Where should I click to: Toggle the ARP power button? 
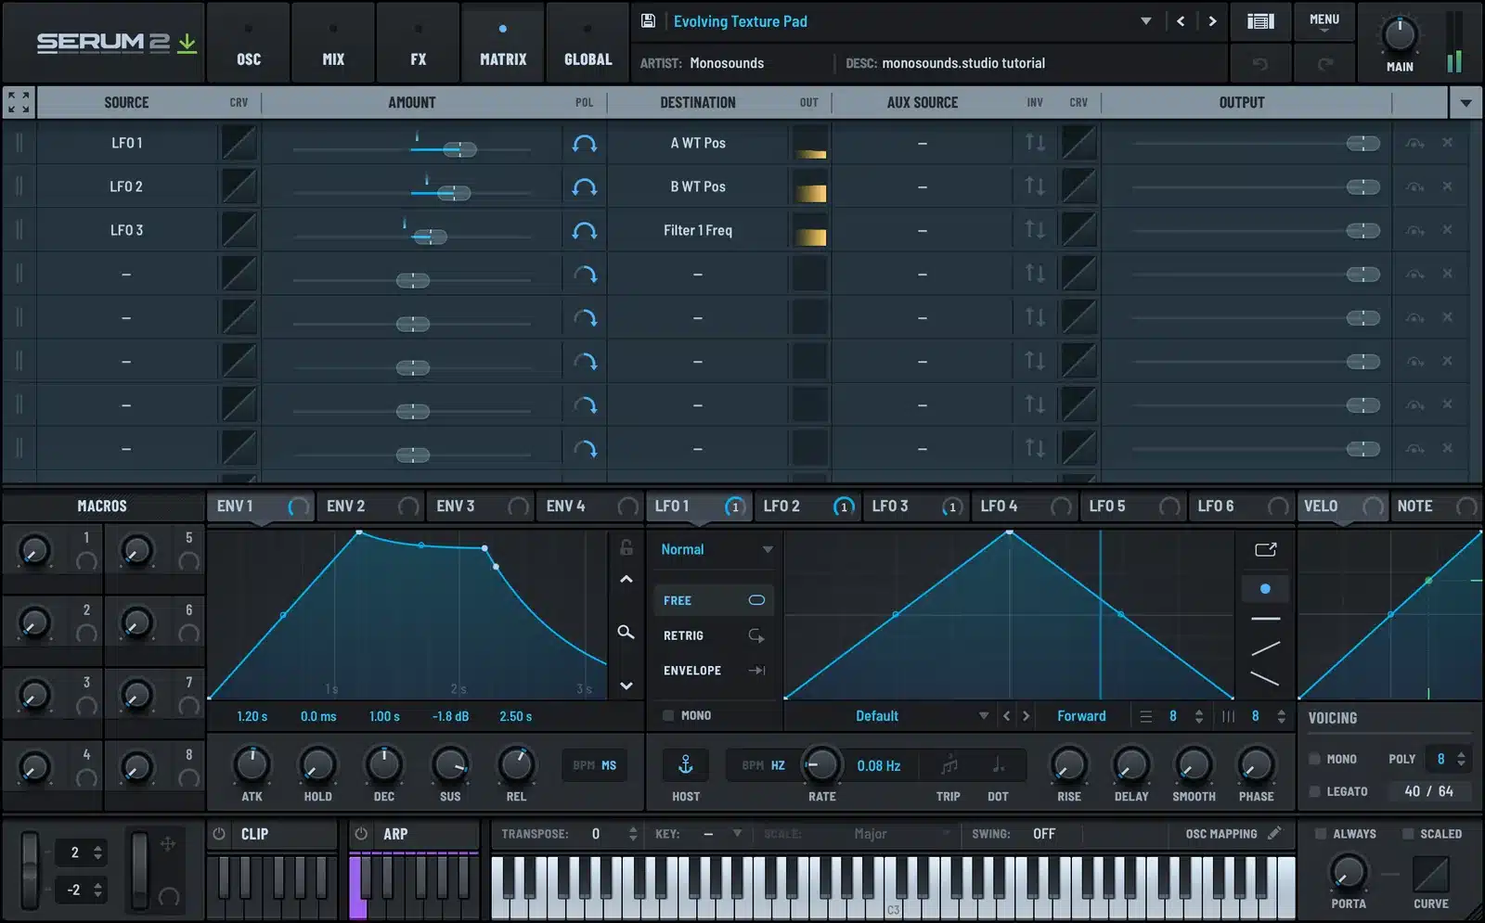pyautogui.click(x=361, y=834)
